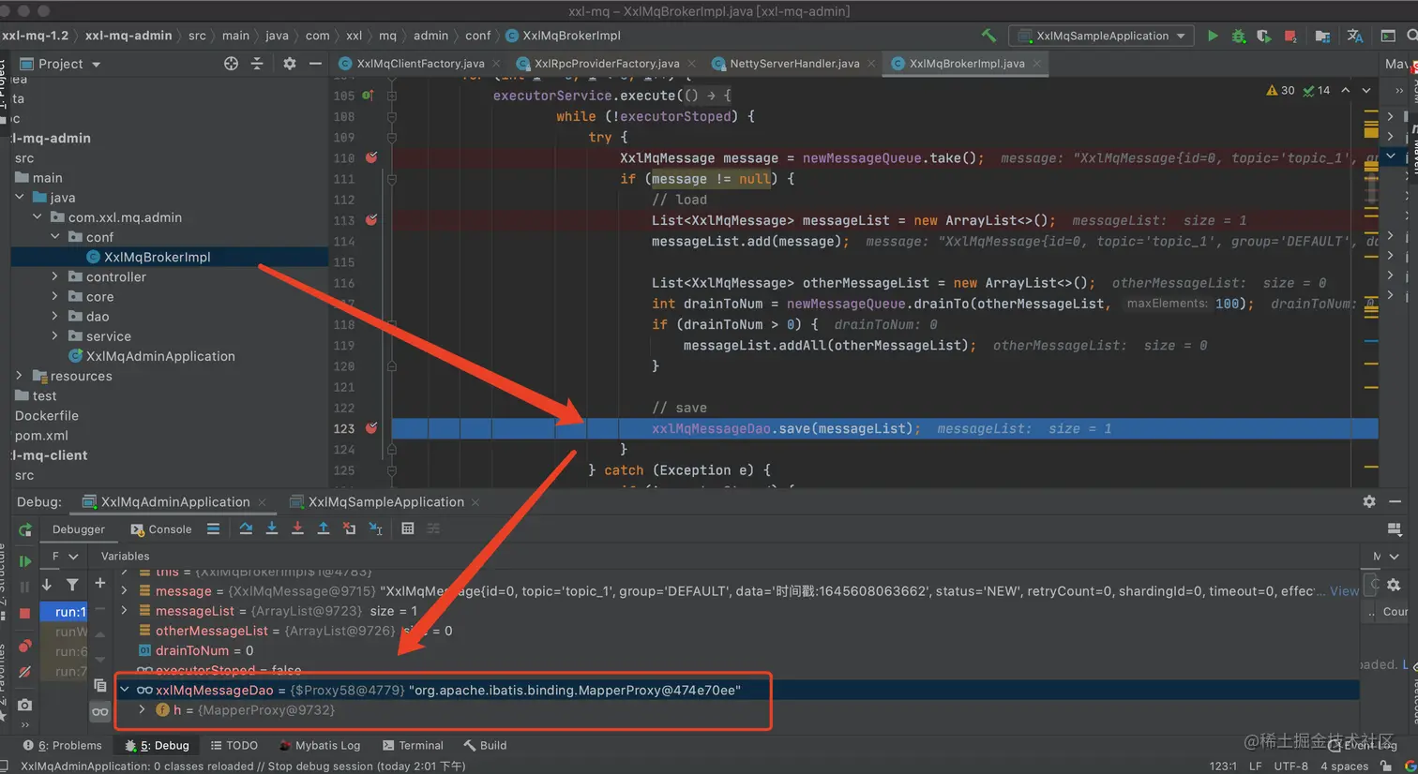The height and width of the screenshot is (774, 1418).
Task: Collapse the java folder
Action: (20, 197)
